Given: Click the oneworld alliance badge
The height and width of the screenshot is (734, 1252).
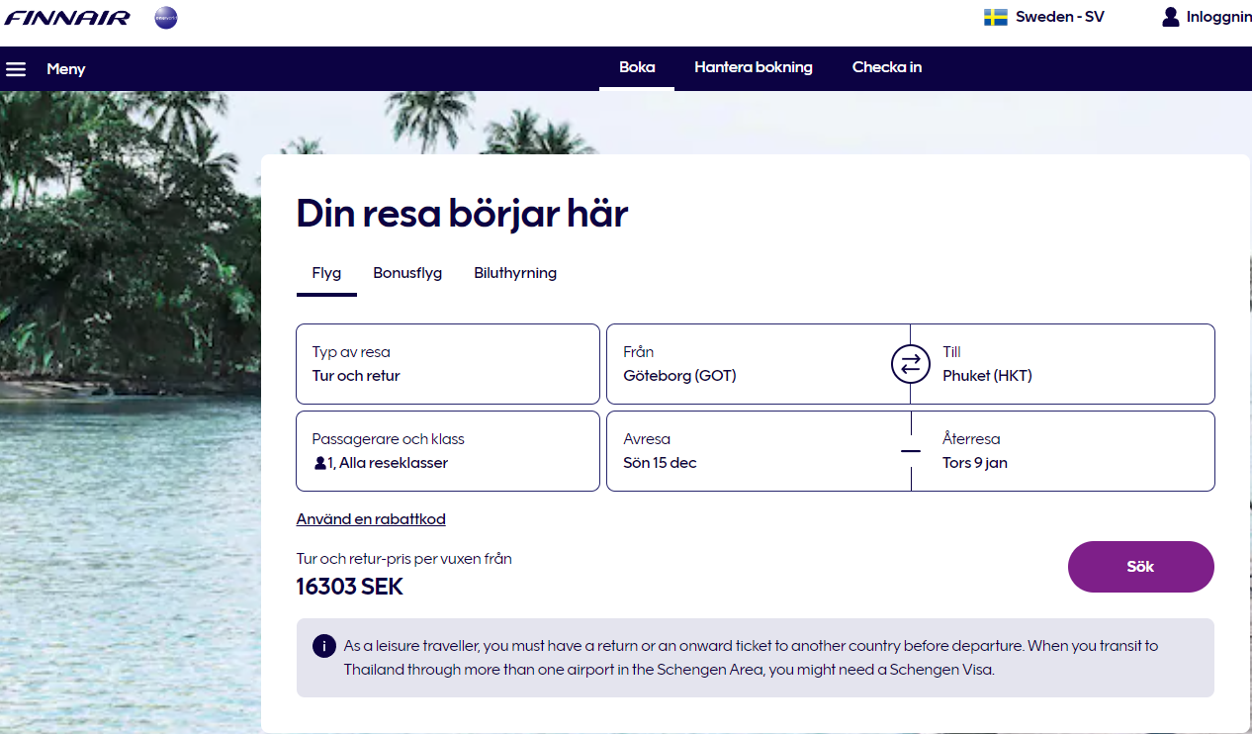Looking at the screenshot, I should 166,17.
